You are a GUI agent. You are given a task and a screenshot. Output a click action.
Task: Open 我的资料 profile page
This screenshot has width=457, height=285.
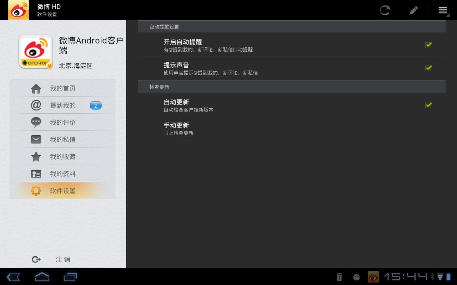pyautogui.click(x=63, y=174)
